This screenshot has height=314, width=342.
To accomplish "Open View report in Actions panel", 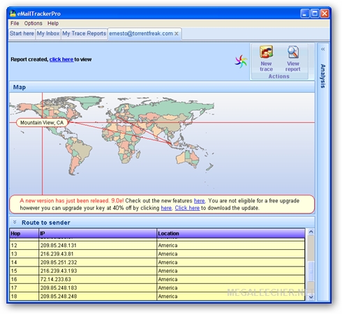I will [293, 59].
